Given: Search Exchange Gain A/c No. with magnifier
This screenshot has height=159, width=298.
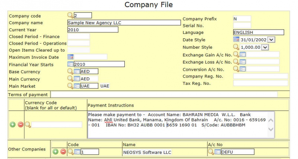Looking at the screenshot, I should click(236, 54).
